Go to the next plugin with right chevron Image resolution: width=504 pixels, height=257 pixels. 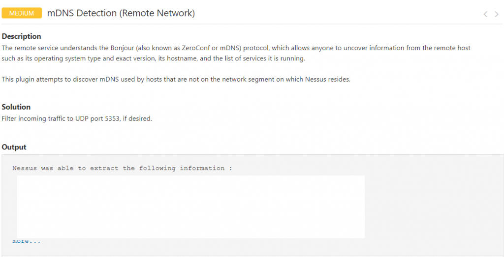(x=497, y=14)
